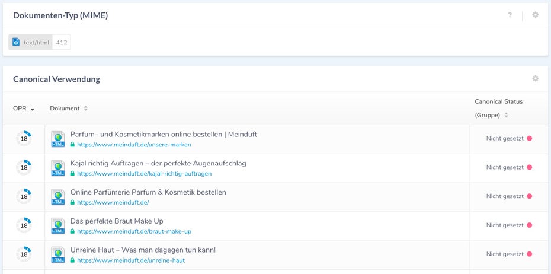This screenshot has width=551, height=274.
Task: Click title 'Unreine Haut – Was man dagegen tun kann!'
Action: click(143, 250)
